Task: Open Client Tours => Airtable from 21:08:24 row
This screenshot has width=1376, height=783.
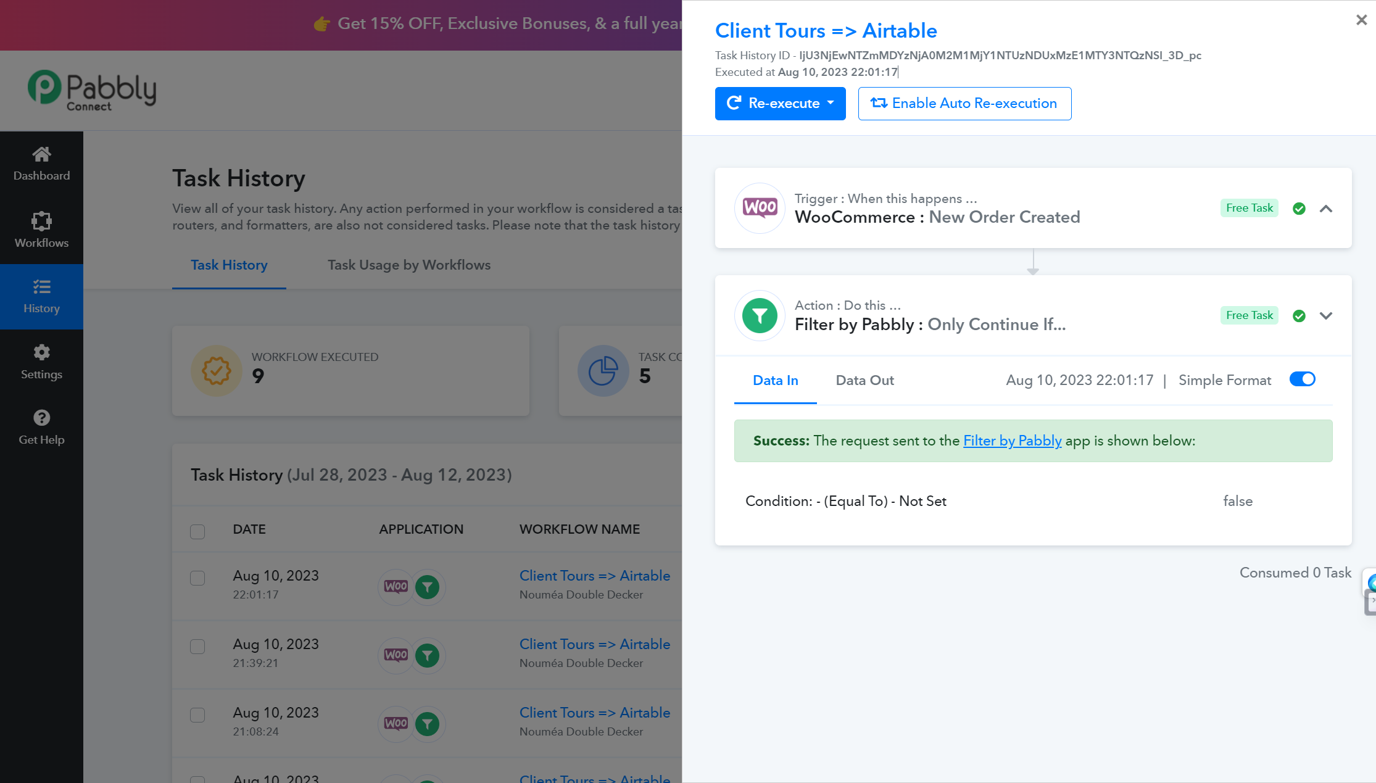Action: coord(595,713)
